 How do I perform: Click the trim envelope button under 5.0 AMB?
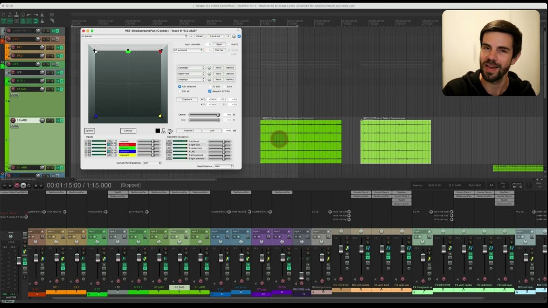click(x=15, y=126)
